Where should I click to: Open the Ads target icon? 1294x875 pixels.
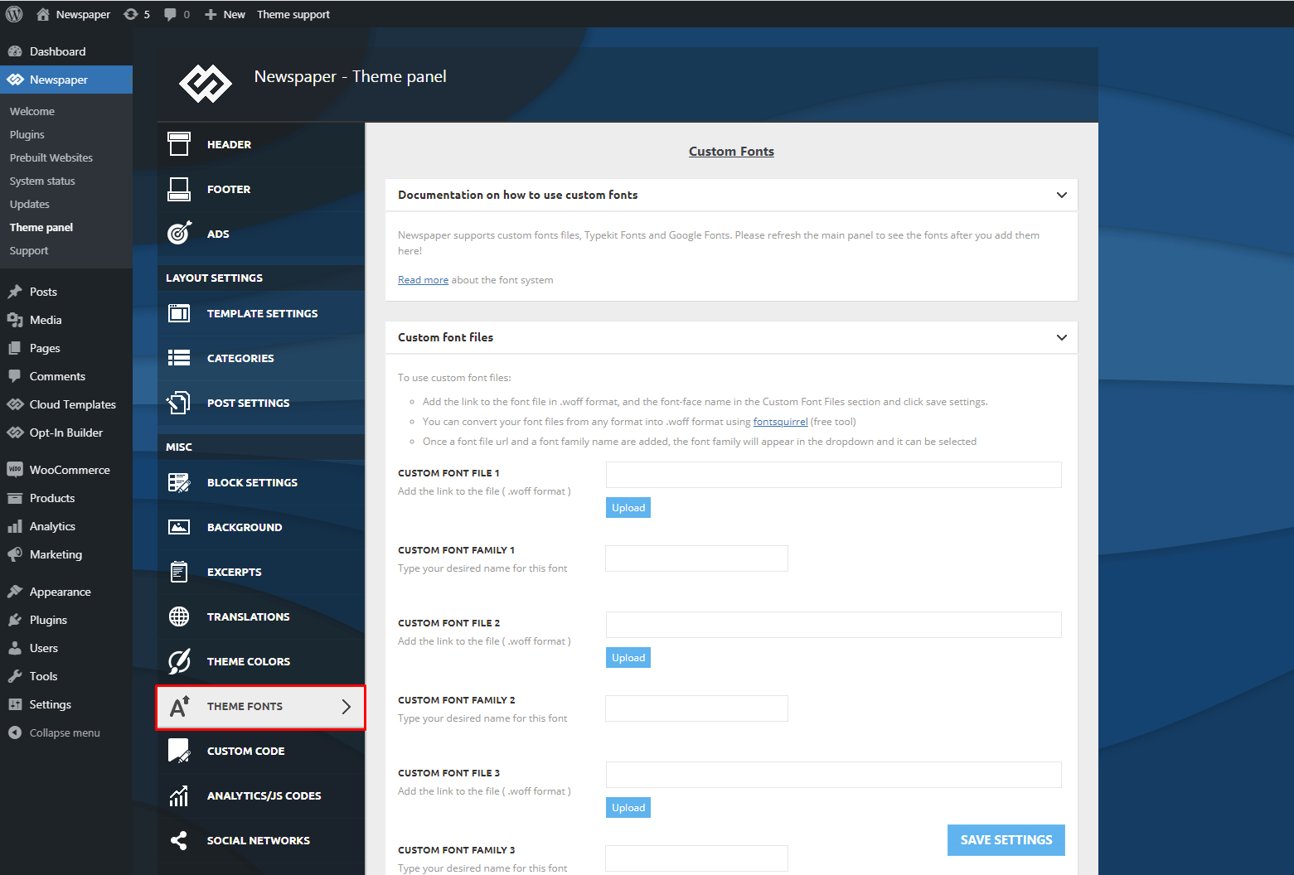179,234
